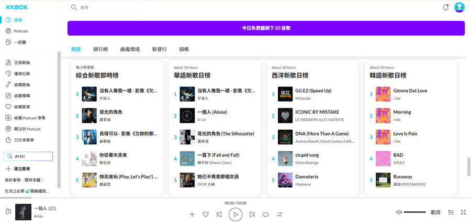Select the song 一直下 (Fall and Fall)

point(218,155)
